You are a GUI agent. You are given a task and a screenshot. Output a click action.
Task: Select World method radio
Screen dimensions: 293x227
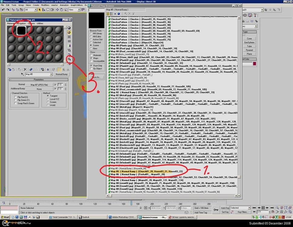click(x=48, y=105)
